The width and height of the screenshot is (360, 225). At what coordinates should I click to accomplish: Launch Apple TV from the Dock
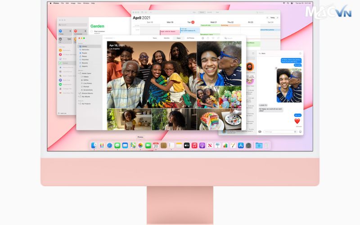[x=187, y=145]
